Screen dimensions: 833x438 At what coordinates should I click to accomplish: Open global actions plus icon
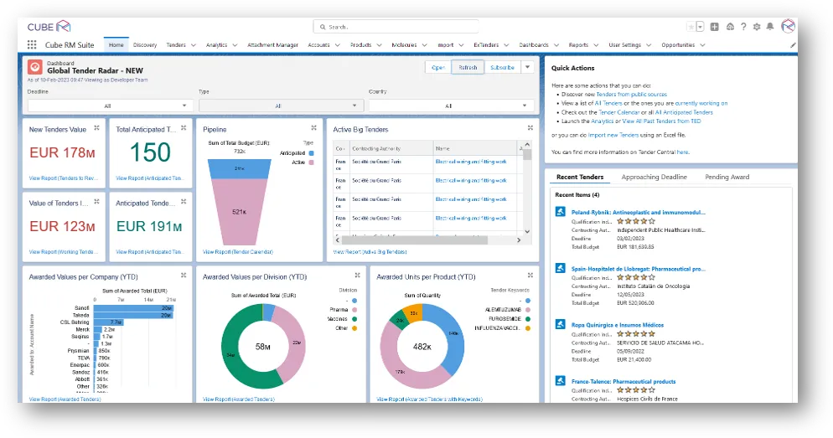pyautogui.click(x=715, y=27)
